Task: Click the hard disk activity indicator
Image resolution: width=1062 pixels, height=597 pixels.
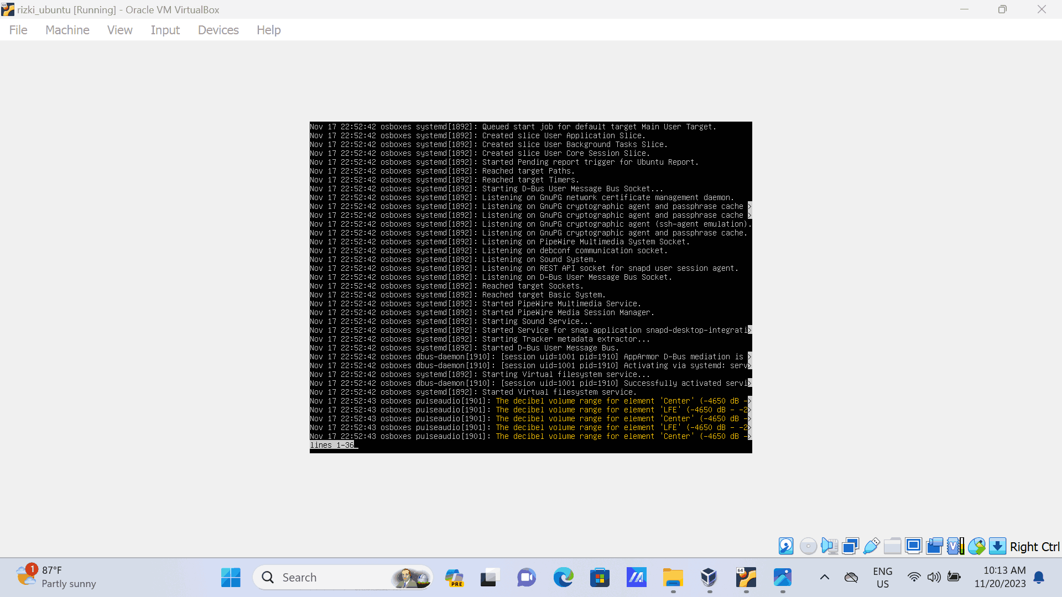Action: pyautogui.click(x=786, y=546)
